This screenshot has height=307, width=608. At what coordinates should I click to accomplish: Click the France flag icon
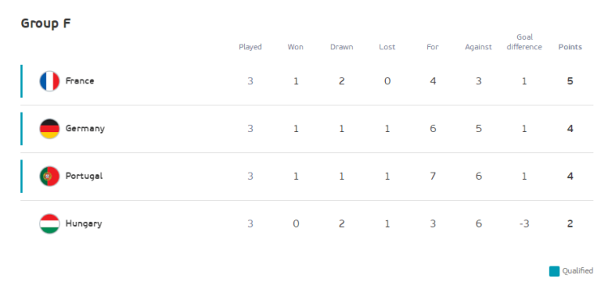pyautogui.click(x=49, y=81)
